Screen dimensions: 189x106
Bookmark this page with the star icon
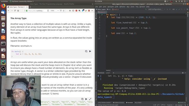click(63, 11)
